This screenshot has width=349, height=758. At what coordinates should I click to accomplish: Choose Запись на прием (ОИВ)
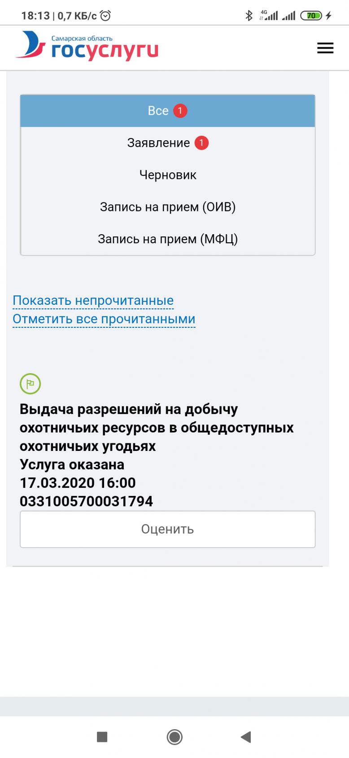168,207
